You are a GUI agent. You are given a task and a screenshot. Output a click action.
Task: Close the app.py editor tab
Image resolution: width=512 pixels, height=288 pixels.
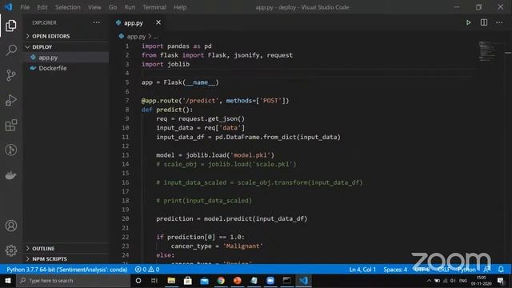[158, 22]
